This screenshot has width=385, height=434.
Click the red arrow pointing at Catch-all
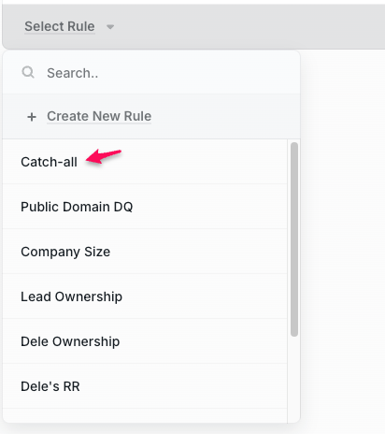[104, 155]
